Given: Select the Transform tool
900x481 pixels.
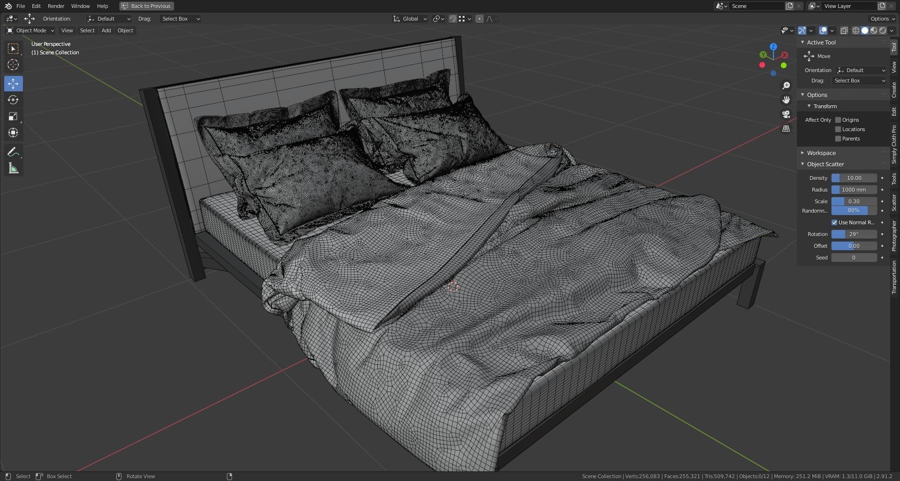Looking at the screenshot, I should pos(13,133).
